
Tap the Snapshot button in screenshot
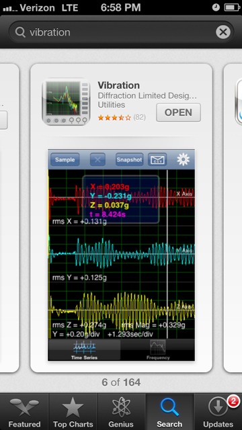[129, 160]
